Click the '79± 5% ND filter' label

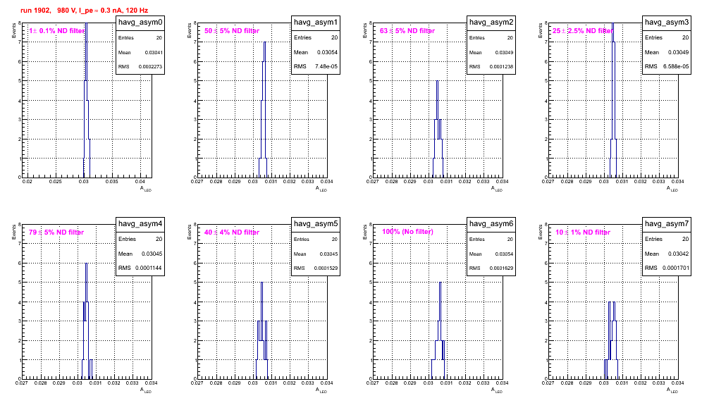tap(56, 232)
